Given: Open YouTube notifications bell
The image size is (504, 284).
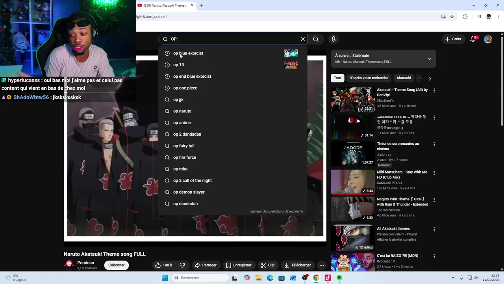Looking at the screenshot, I should click(473, 39).
